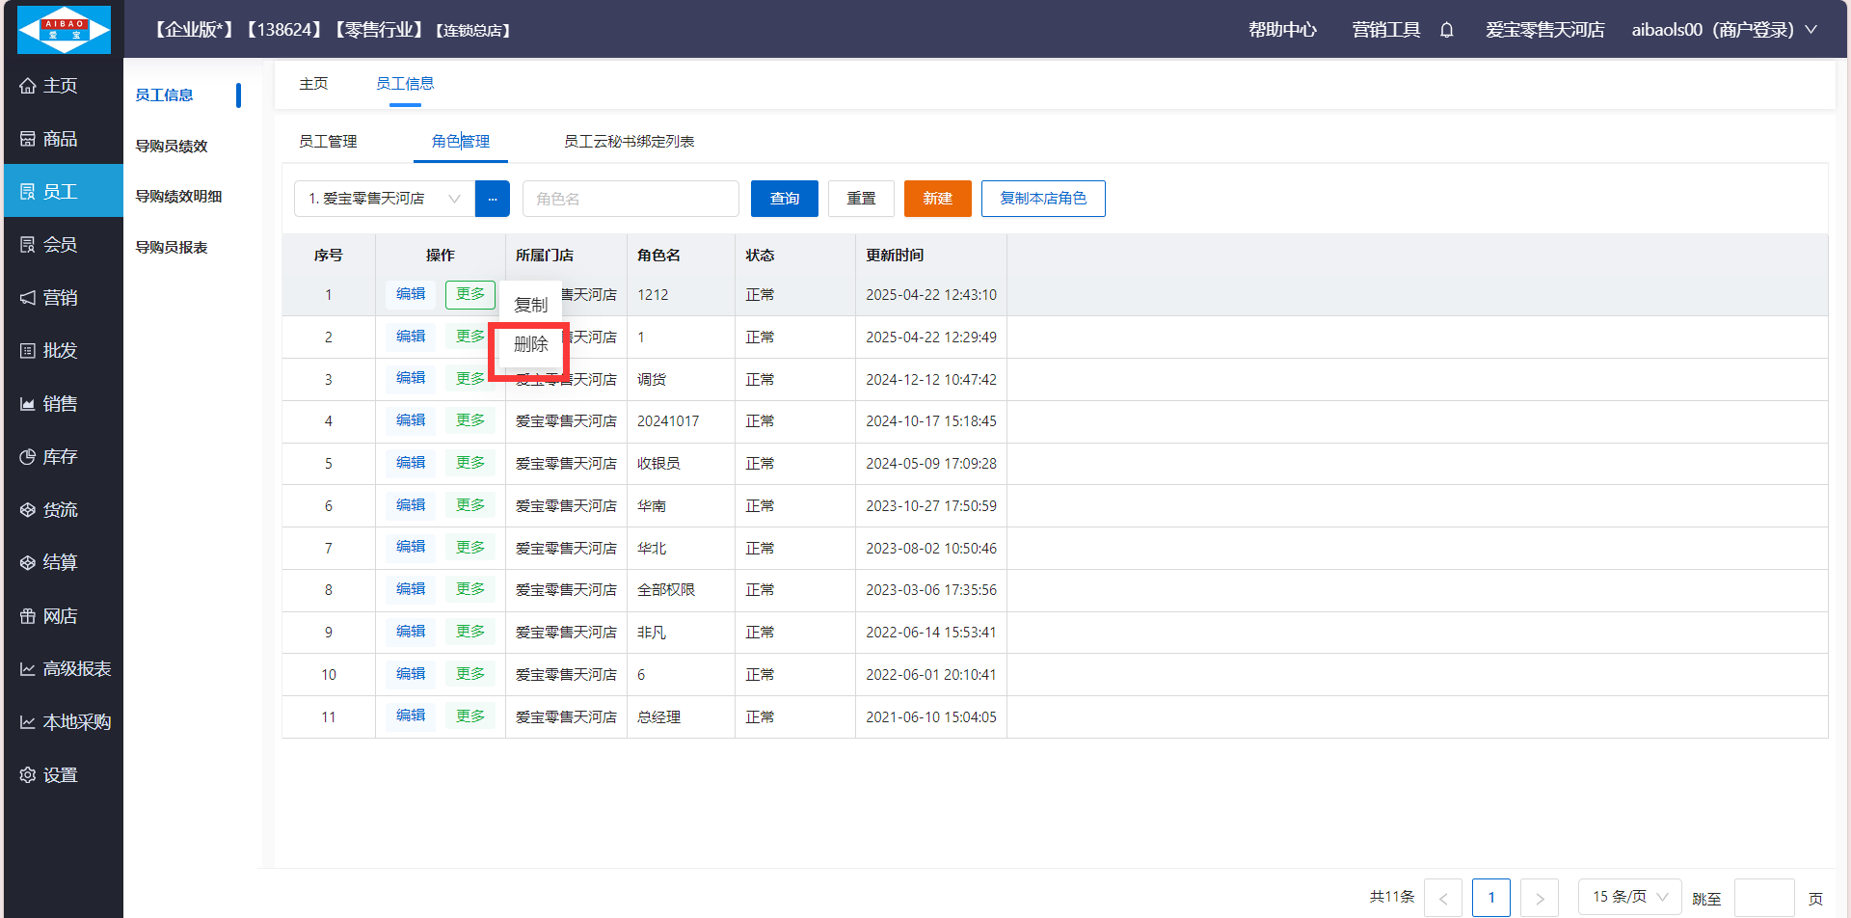Open the 15 条/页 page size dropdown
This screenshot has width=1851, height=918.
[x=1630, y=897]
